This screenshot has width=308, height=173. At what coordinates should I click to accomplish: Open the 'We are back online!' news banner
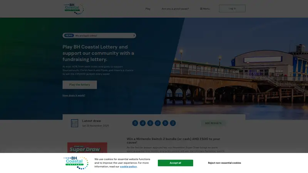(99, 35)
